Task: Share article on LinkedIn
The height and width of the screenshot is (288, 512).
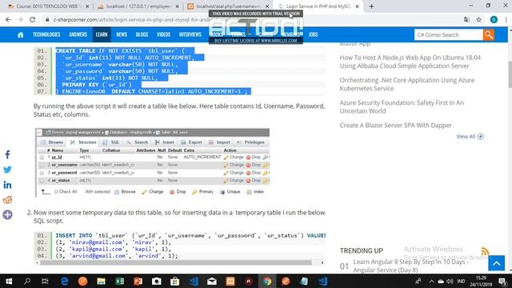Action: (x=7, y=185)
